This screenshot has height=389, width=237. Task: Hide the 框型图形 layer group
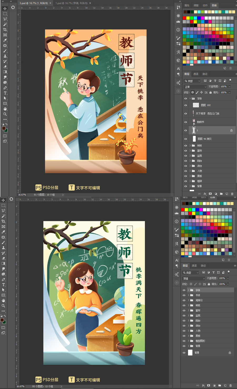pyautogui.click(x=184, y=341)
